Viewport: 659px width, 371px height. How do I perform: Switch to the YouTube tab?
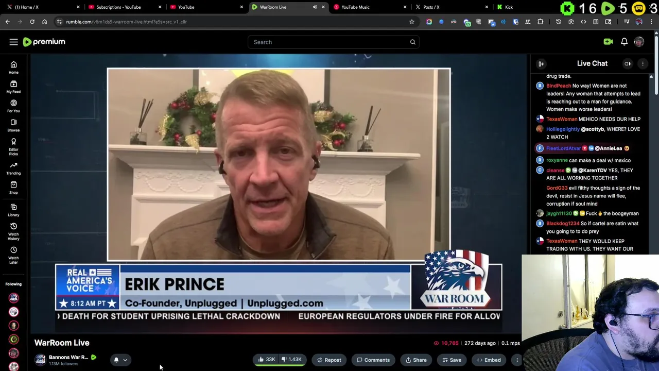click(x=206, y=7)
